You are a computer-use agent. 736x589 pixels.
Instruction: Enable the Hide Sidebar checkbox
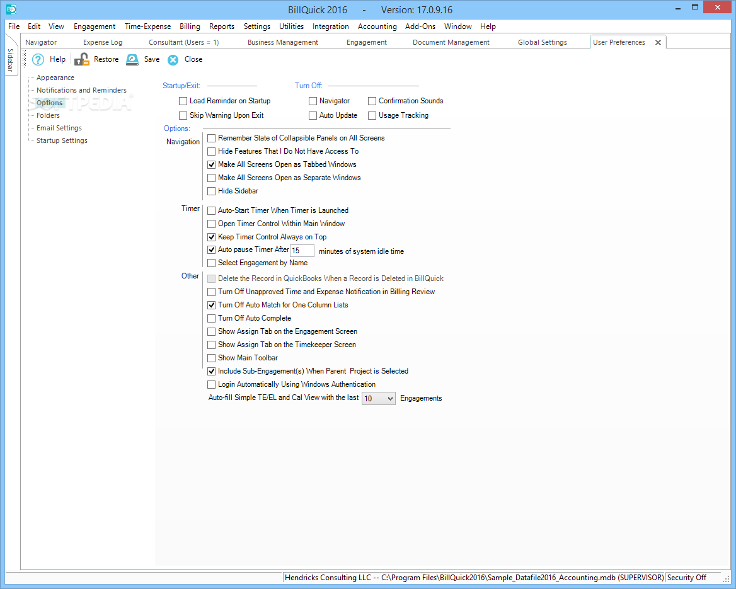pyautogui.click(x=212, y=191)
